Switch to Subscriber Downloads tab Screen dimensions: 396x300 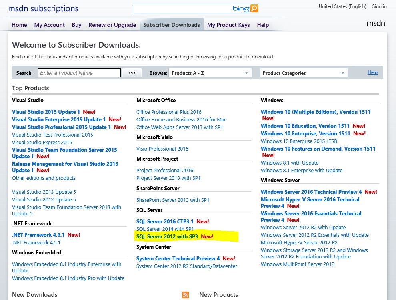[172, 25]
